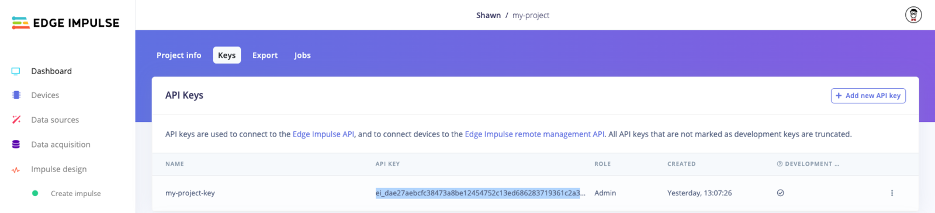Click the green Create impulse dot

[35, 193]
